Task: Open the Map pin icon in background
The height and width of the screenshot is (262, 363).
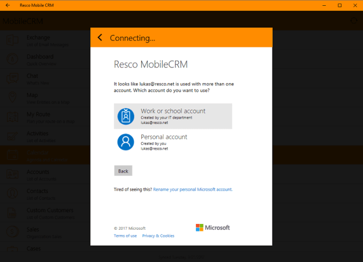Action: (13, 97)
